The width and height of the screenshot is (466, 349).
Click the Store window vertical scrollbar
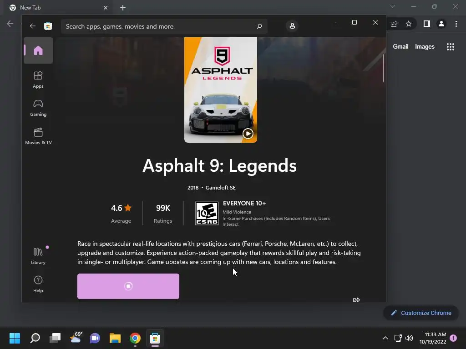click(383, 68)
